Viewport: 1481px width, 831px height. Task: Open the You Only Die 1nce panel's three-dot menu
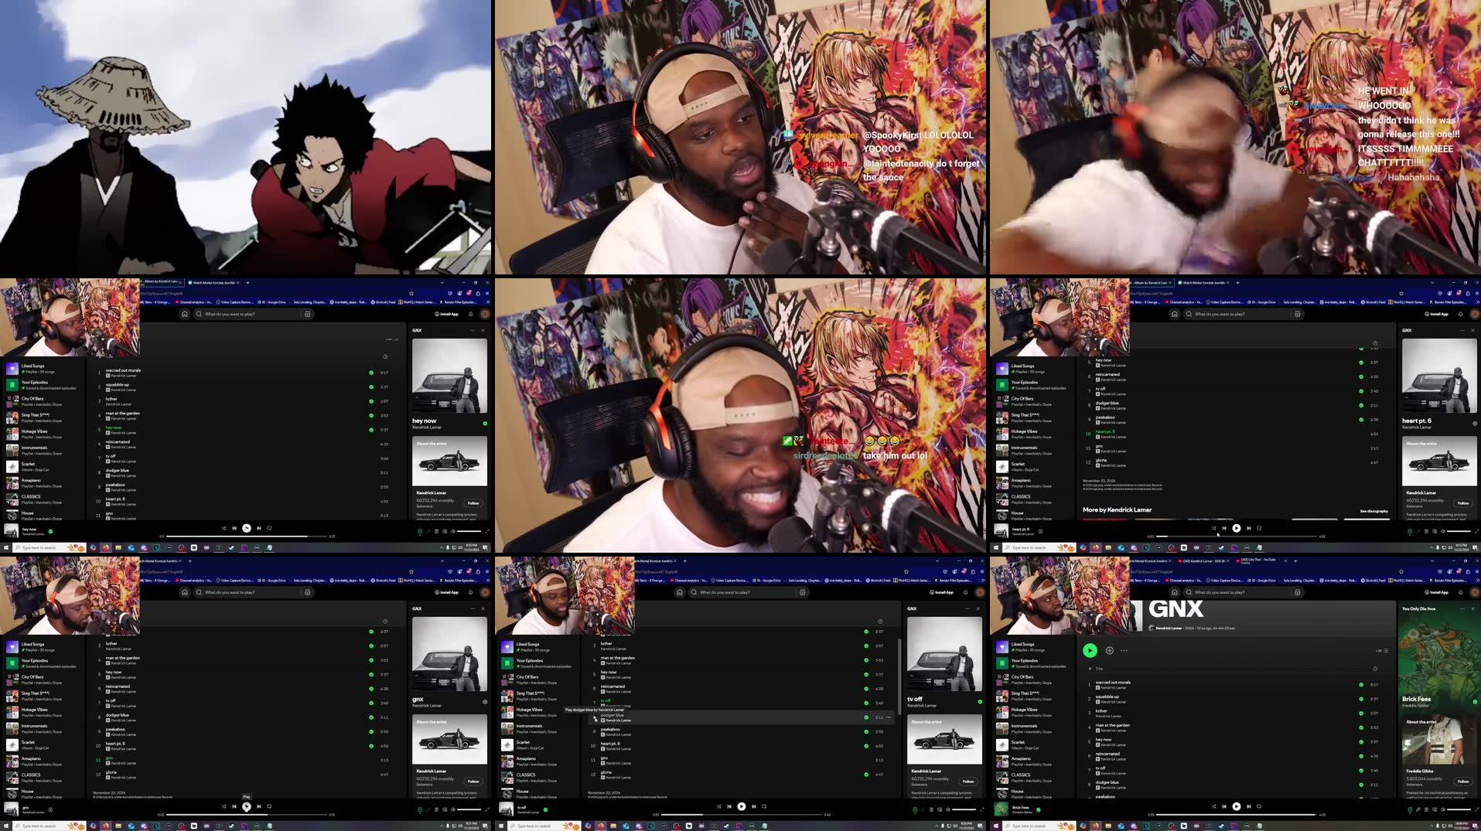(1462, 608)
